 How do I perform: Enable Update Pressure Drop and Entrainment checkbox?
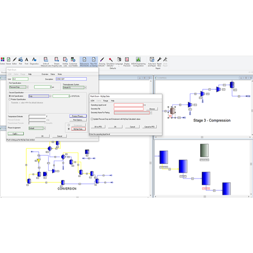click(92, 119)
